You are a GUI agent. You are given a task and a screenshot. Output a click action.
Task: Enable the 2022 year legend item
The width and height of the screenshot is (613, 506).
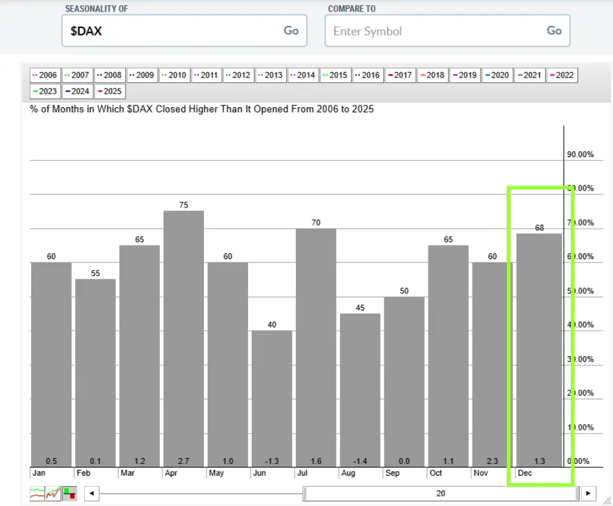(561, 75)
